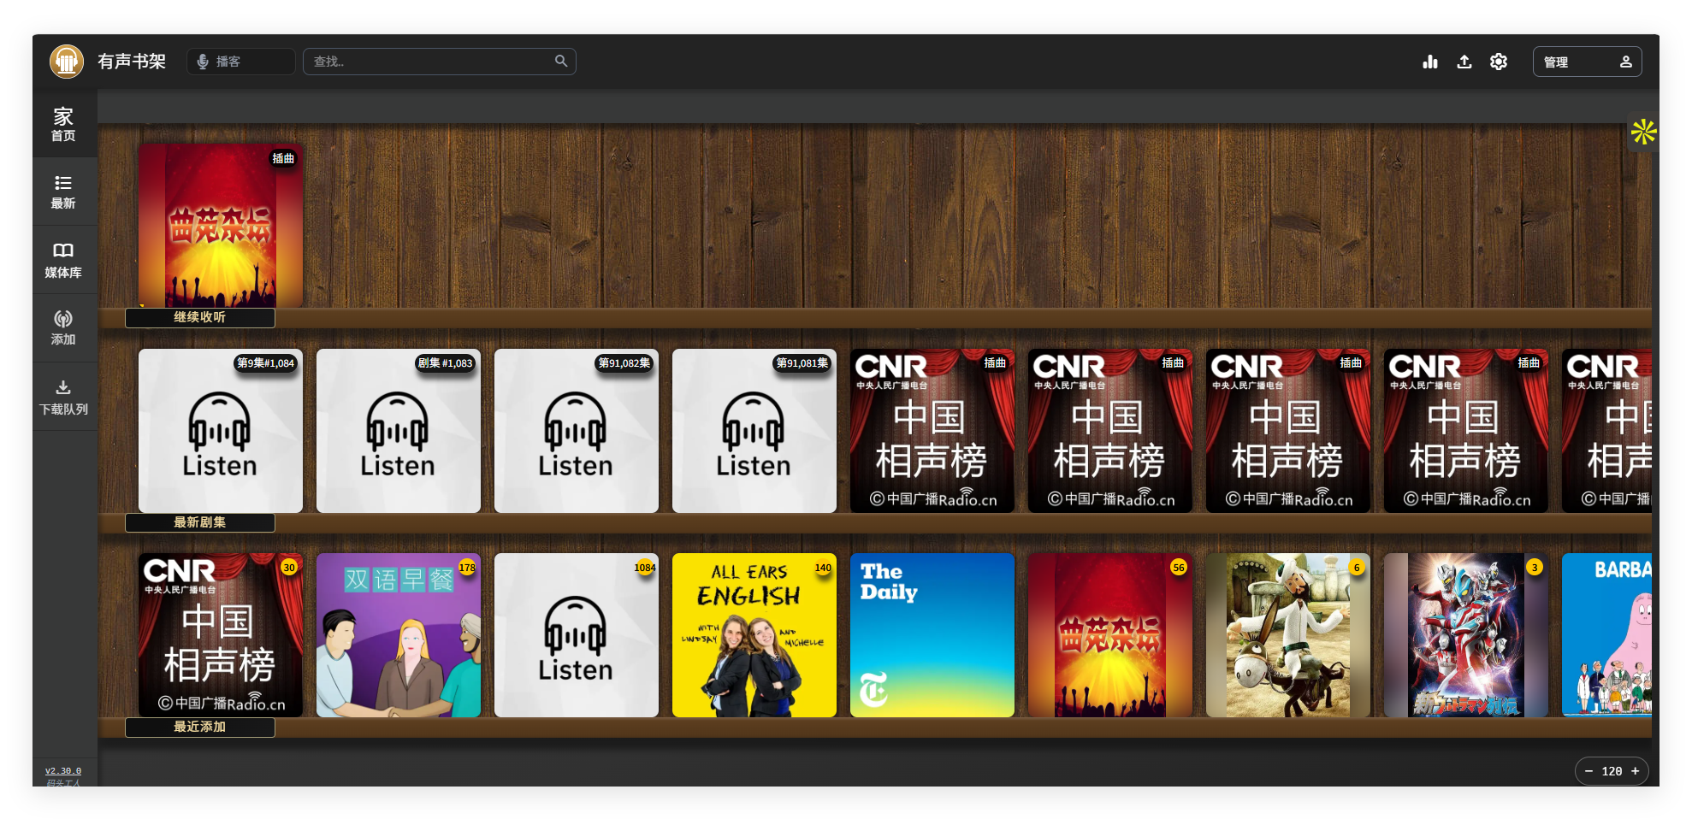Click the yellow asterisk icon at right edge
The height and width of the screenshot is (819, 1692).
tap(1643, 133)
